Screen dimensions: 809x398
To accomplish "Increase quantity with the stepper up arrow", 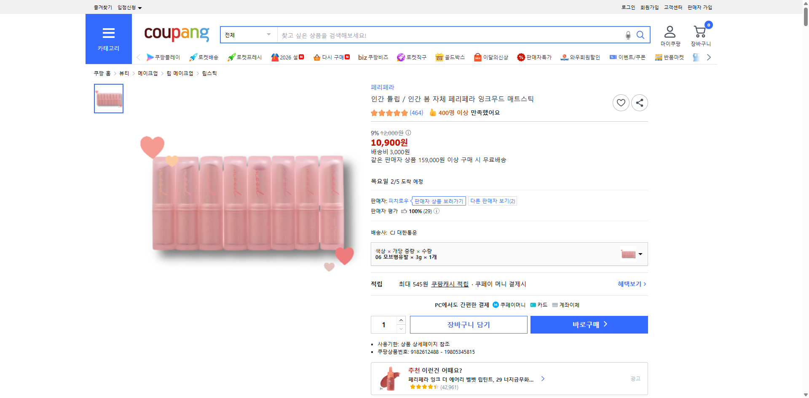I will [x=400, y=320].
